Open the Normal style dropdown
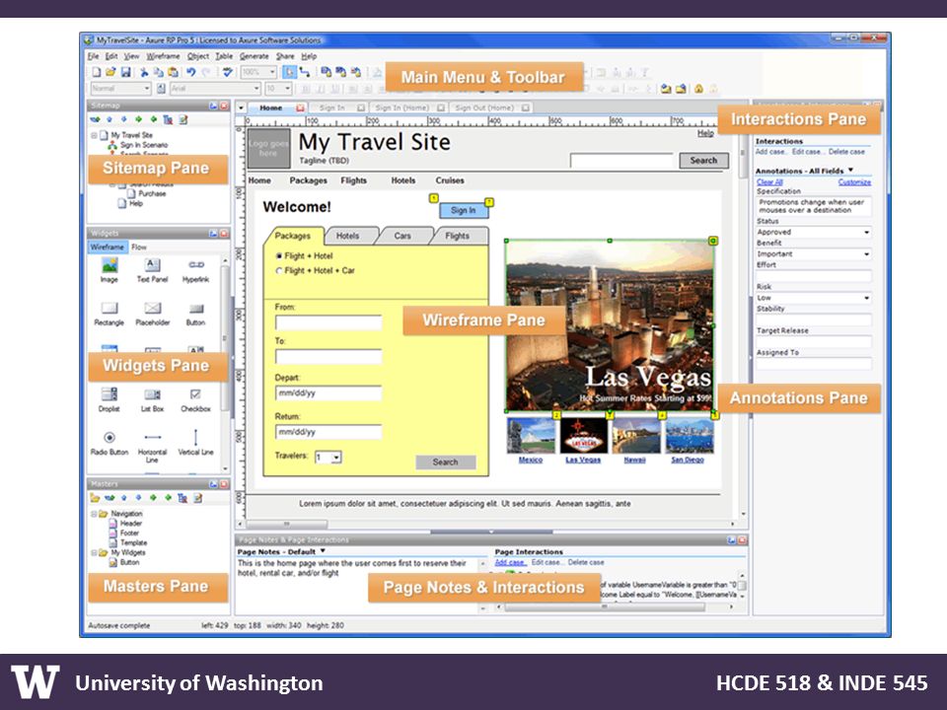947x710 pixels. 146,89
